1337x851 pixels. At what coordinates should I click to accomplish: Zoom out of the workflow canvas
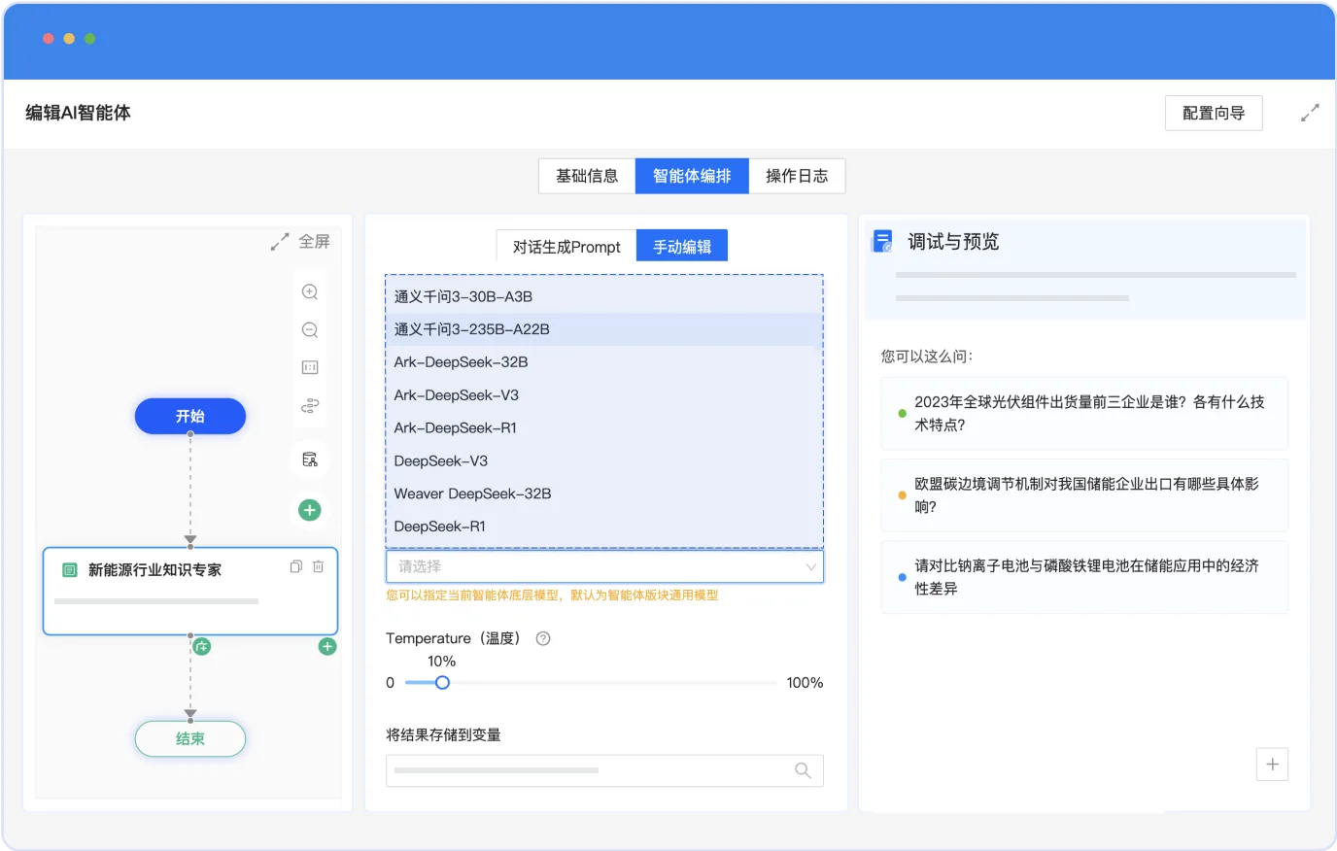[x=310, y=330]
